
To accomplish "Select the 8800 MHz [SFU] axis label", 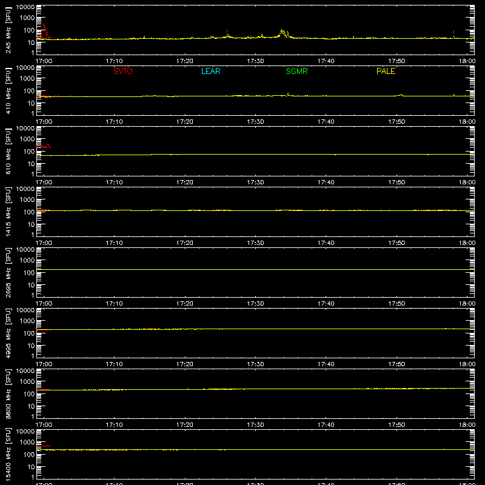I will click(8, 393).
